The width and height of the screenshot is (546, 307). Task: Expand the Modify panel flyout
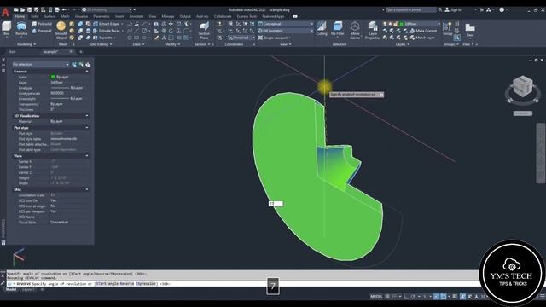tap(172, 44)
